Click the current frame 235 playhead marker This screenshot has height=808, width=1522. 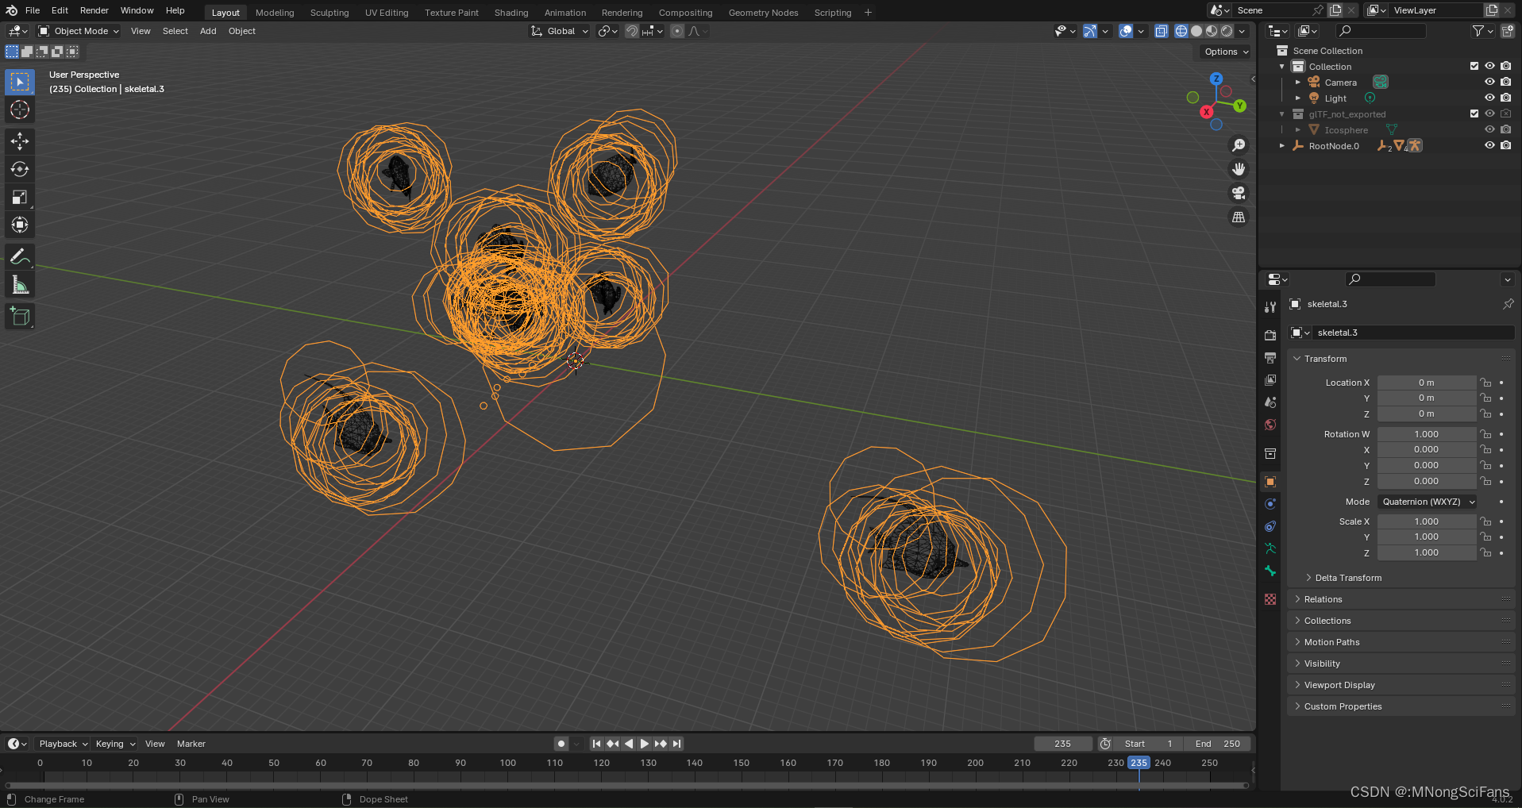(x=1139, y=763)
